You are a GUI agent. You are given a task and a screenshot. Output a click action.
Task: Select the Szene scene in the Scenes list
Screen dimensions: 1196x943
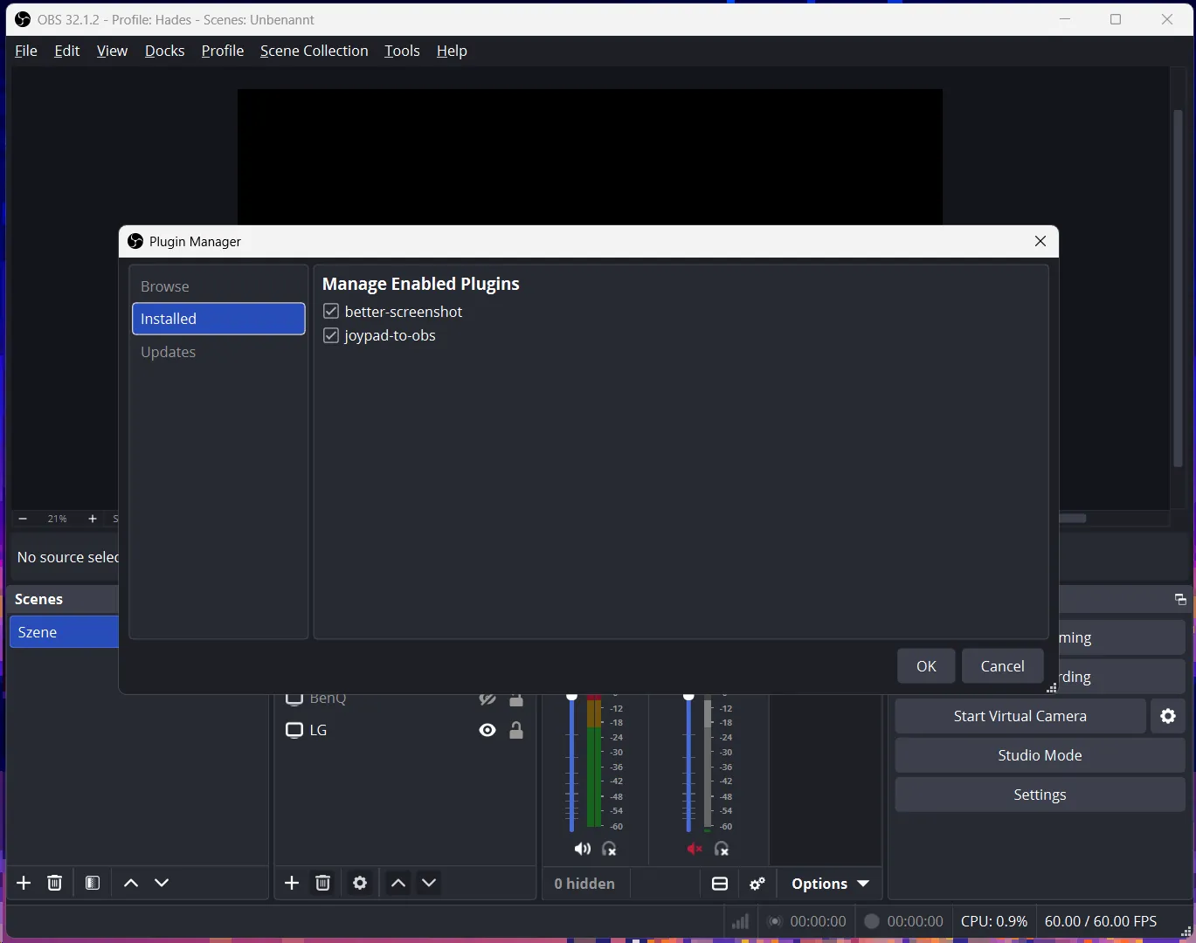point(64,632)
